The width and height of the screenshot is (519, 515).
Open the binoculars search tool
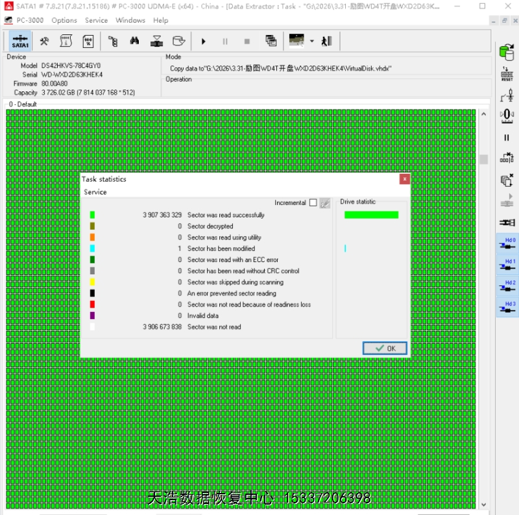point(134,42)
